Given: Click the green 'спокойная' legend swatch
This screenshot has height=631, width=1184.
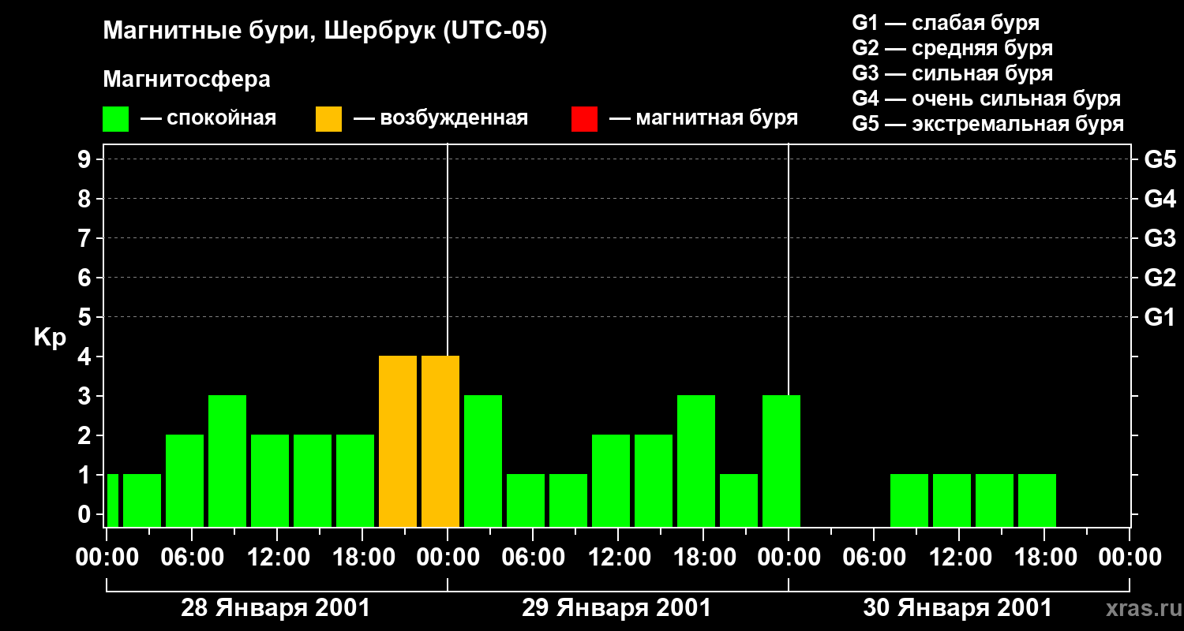Looking at the screenshot, I should [x=116, y=119].
